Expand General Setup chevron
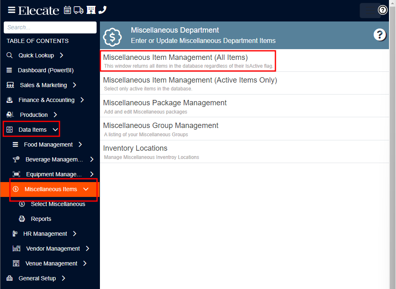The image size is (396, 289). [64, 278]
